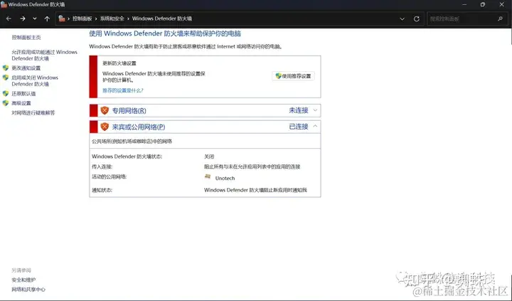Select the page heading about Windows Defender 防火墙
512x301 pixels.
coord(165,33)
